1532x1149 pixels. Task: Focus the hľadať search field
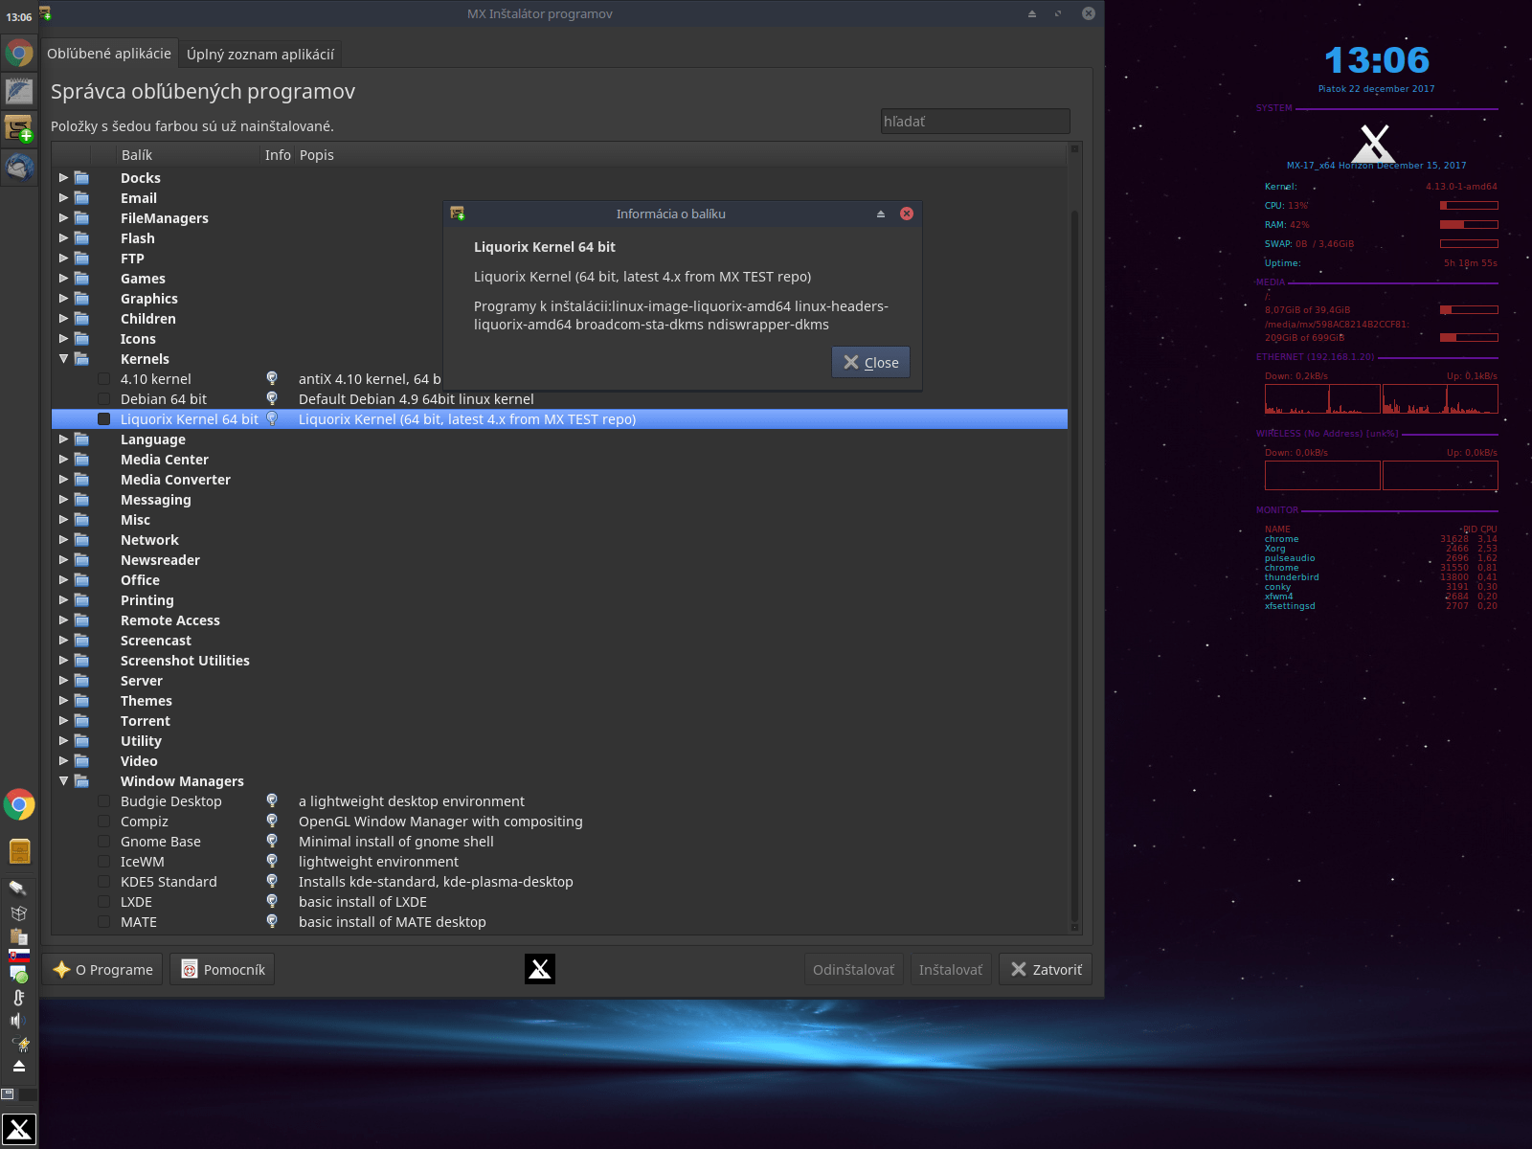(x=975, y=122)
